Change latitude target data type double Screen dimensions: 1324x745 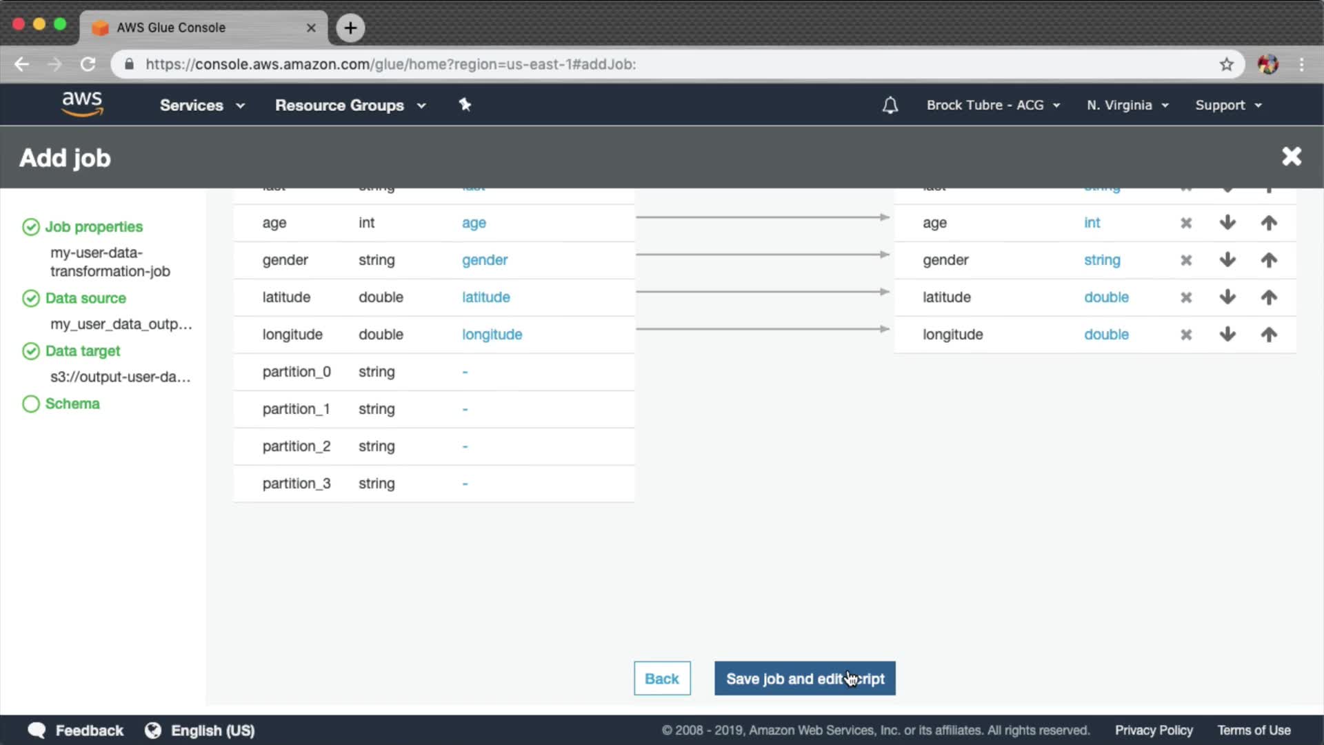[1105, 297]
